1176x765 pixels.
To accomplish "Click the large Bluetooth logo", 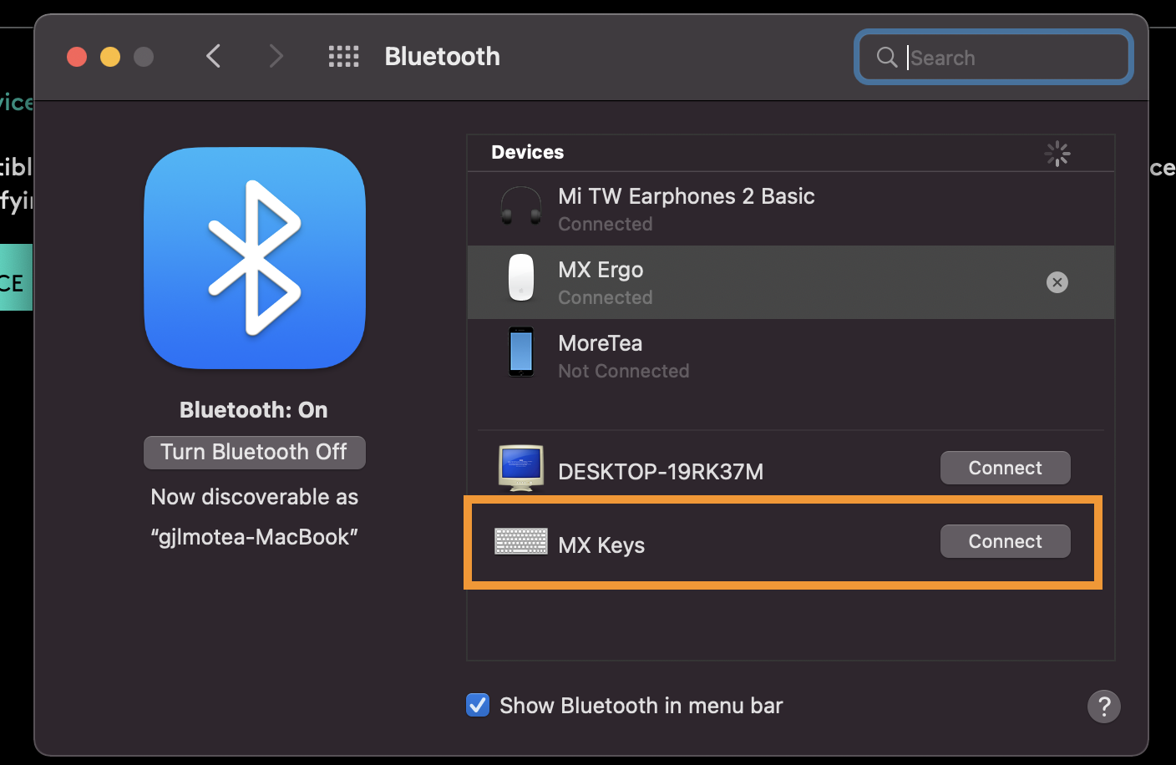I will point(255,258).
